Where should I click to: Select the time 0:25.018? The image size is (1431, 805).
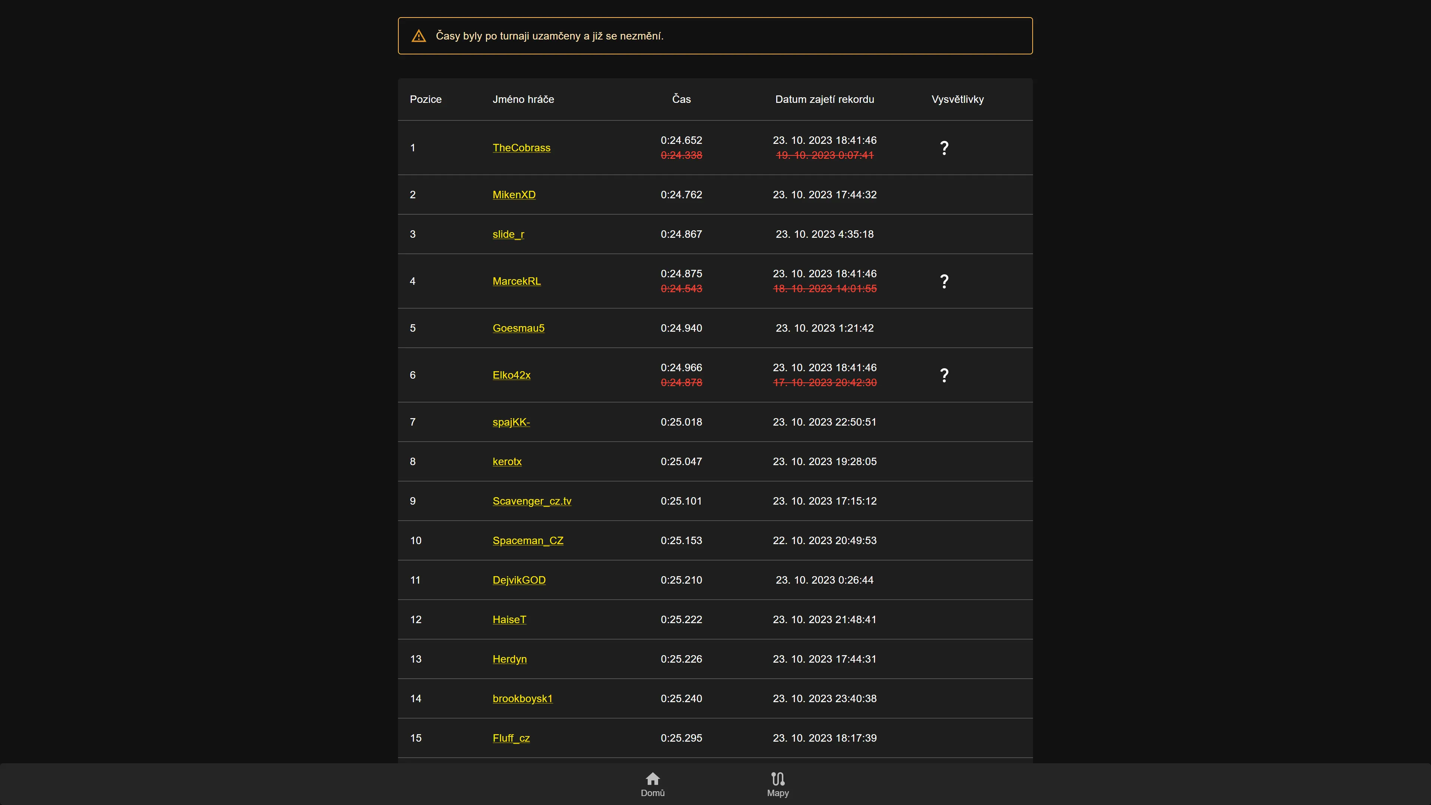pos(681,422)
